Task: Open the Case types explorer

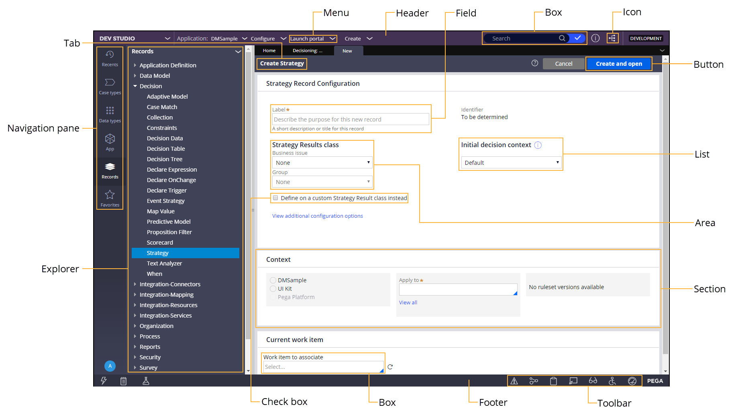Action: pos(110,85)
